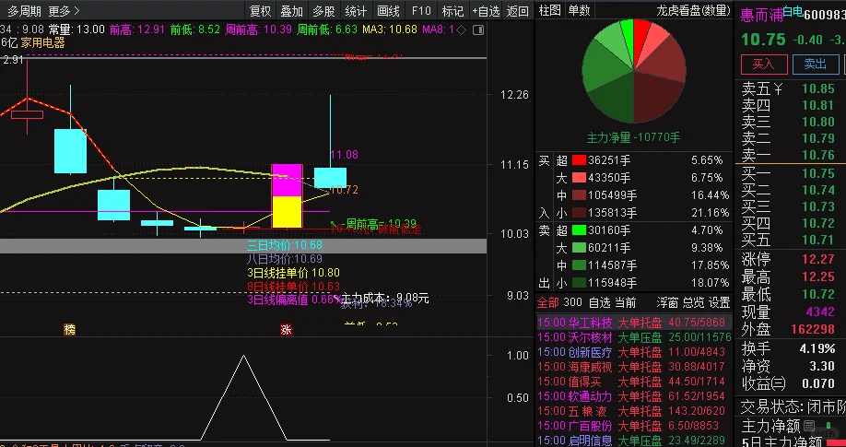Select the 当前 filter tab
Viewport: 846px width, 447px height.
(626, 302)
